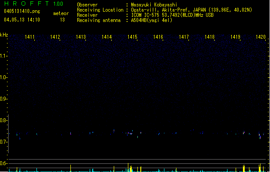Click the 1415 time axis label

pyautogui.click(x=132, y=37)
